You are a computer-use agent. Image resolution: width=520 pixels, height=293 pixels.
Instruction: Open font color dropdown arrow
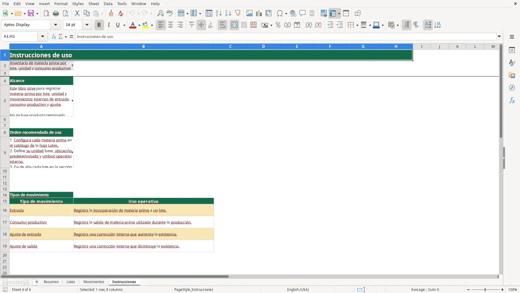click(x=139, y=25)
